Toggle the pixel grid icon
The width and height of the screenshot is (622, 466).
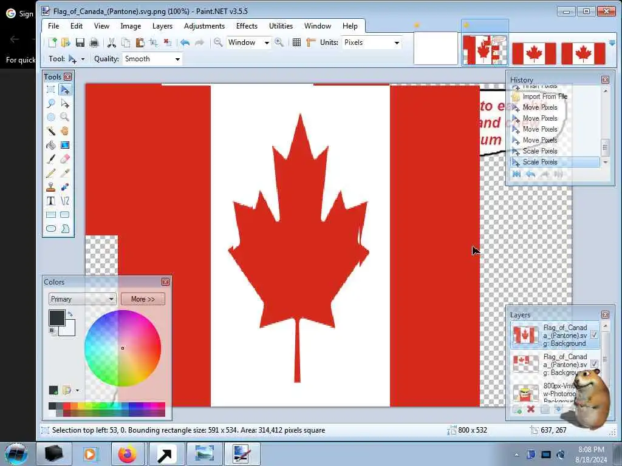[296, 42]
